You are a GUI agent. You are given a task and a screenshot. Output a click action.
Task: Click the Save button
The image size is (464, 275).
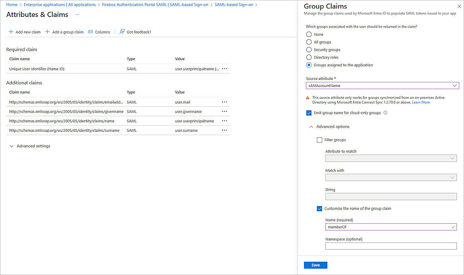(315, 265)
